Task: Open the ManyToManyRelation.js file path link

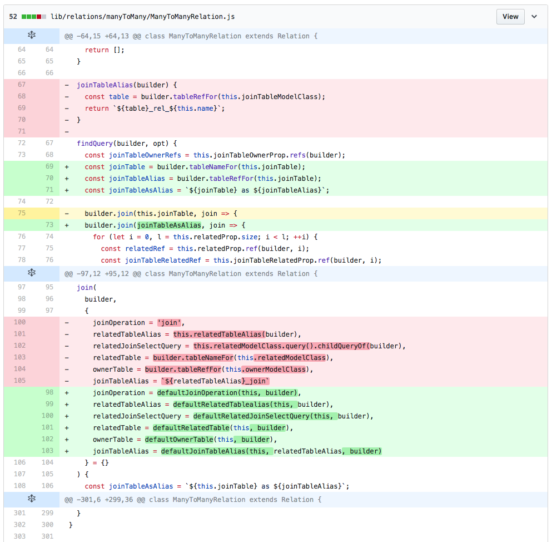Action: 142,17
